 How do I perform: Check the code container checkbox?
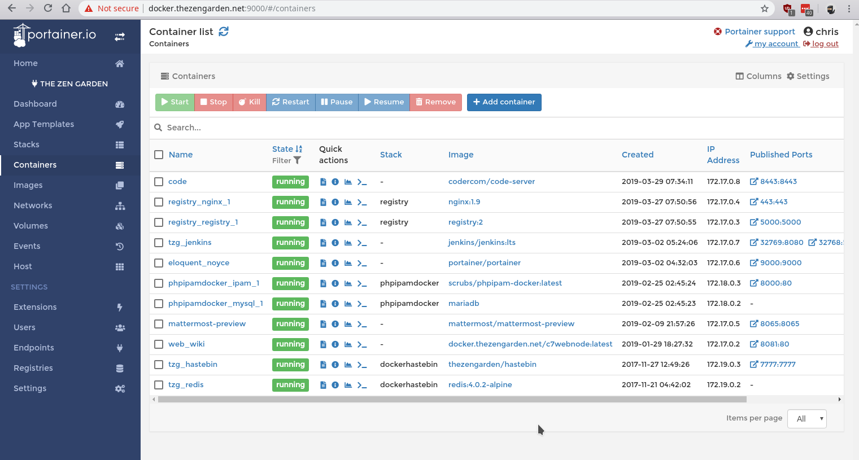(x=159, y=182)
